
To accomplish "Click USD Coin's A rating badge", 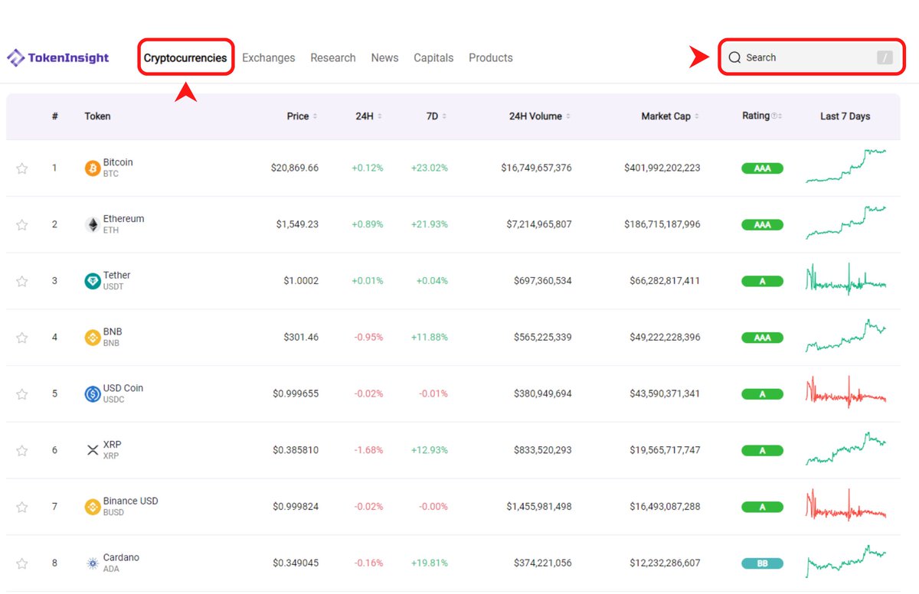I will pyautogui.click(x=762, y=394).
